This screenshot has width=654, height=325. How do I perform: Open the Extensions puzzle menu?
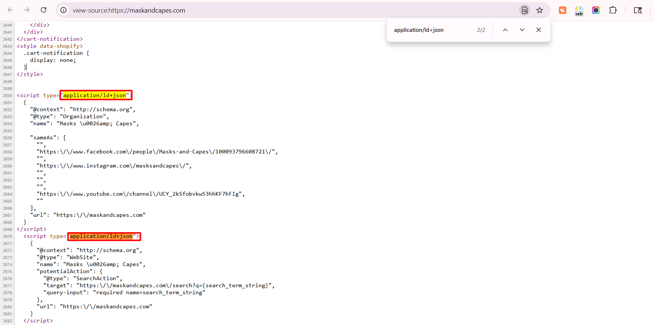click(613, 10)
